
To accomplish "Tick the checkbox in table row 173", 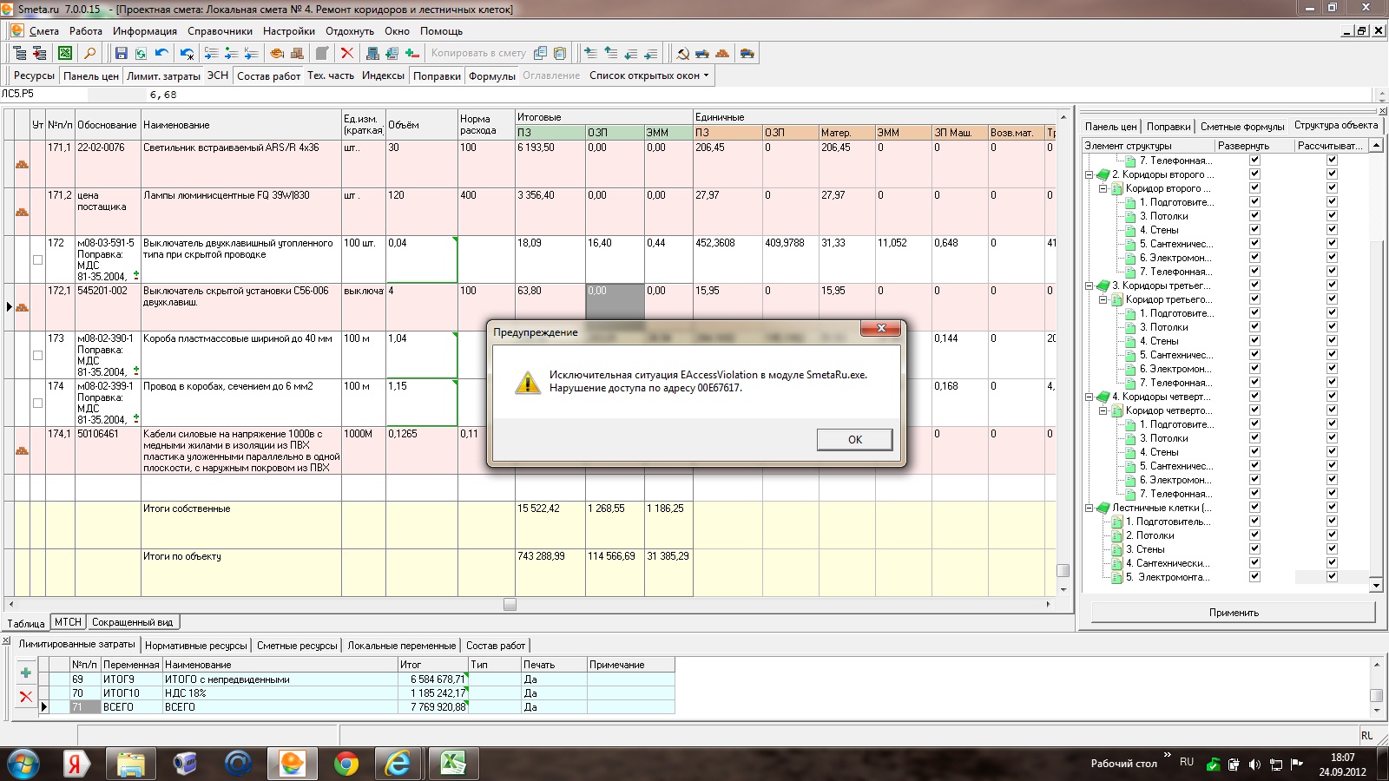I will [37, 355].
